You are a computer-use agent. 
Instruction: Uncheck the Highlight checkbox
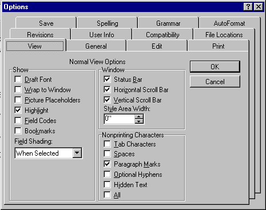(18, 110)
